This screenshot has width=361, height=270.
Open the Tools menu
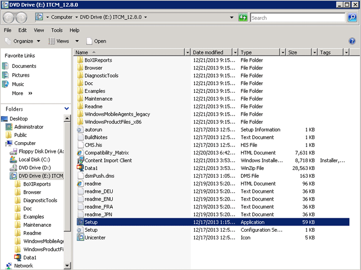57,30
